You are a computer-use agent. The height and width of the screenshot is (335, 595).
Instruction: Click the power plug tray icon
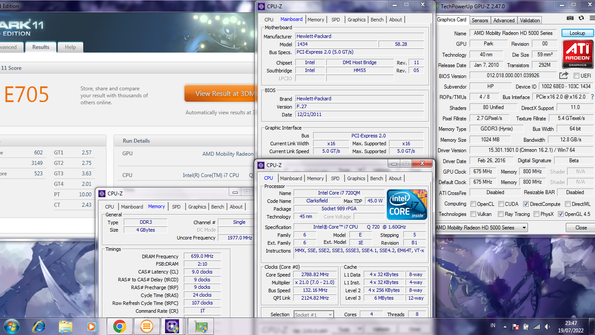tap(526, 326)
